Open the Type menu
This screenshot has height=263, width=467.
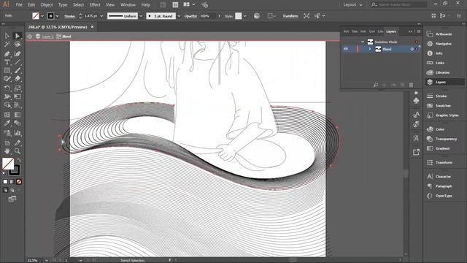[63, 5]
